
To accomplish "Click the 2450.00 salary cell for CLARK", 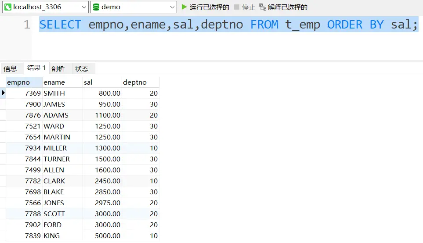I will click(x=102, y=181).
